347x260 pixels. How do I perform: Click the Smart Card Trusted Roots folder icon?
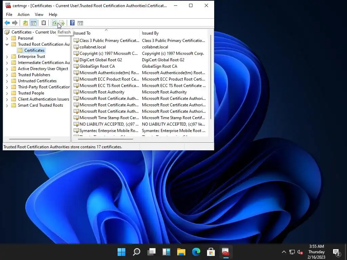14,105
